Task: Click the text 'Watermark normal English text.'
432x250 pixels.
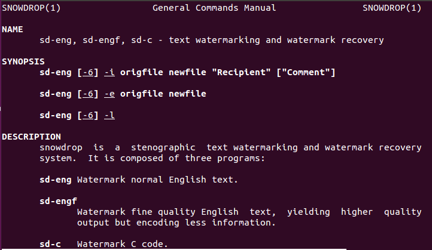Action: [x=157, y=180]
